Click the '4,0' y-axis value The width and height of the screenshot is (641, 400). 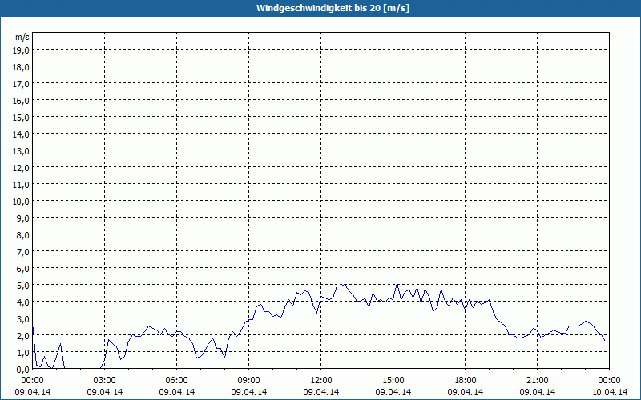(x=24, y=302)
